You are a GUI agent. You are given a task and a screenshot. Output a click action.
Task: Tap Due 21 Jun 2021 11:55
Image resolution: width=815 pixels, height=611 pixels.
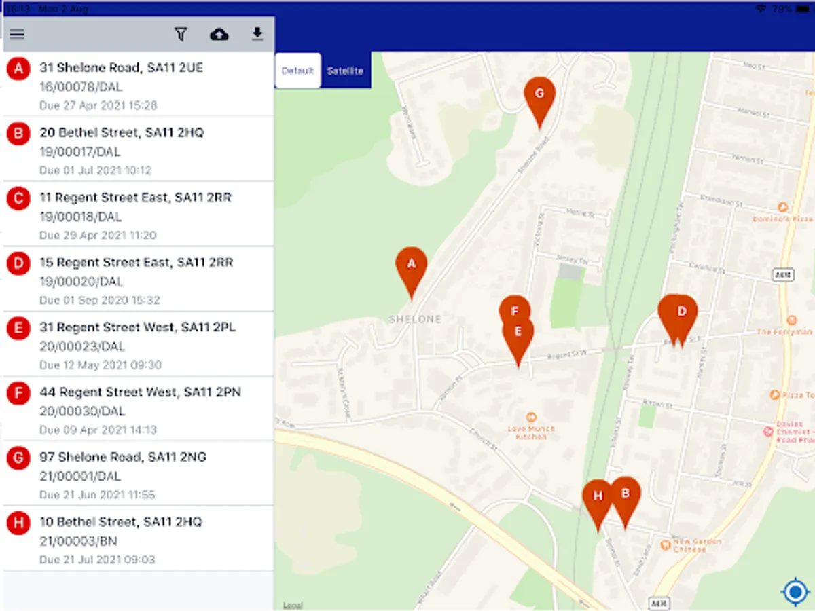click(x=97, y=495)
